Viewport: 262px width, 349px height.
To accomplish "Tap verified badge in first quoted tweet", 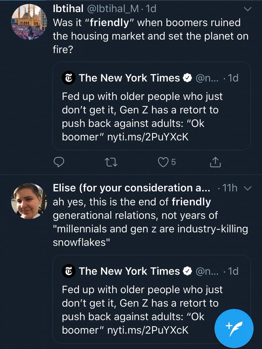I will pos(187,78).
